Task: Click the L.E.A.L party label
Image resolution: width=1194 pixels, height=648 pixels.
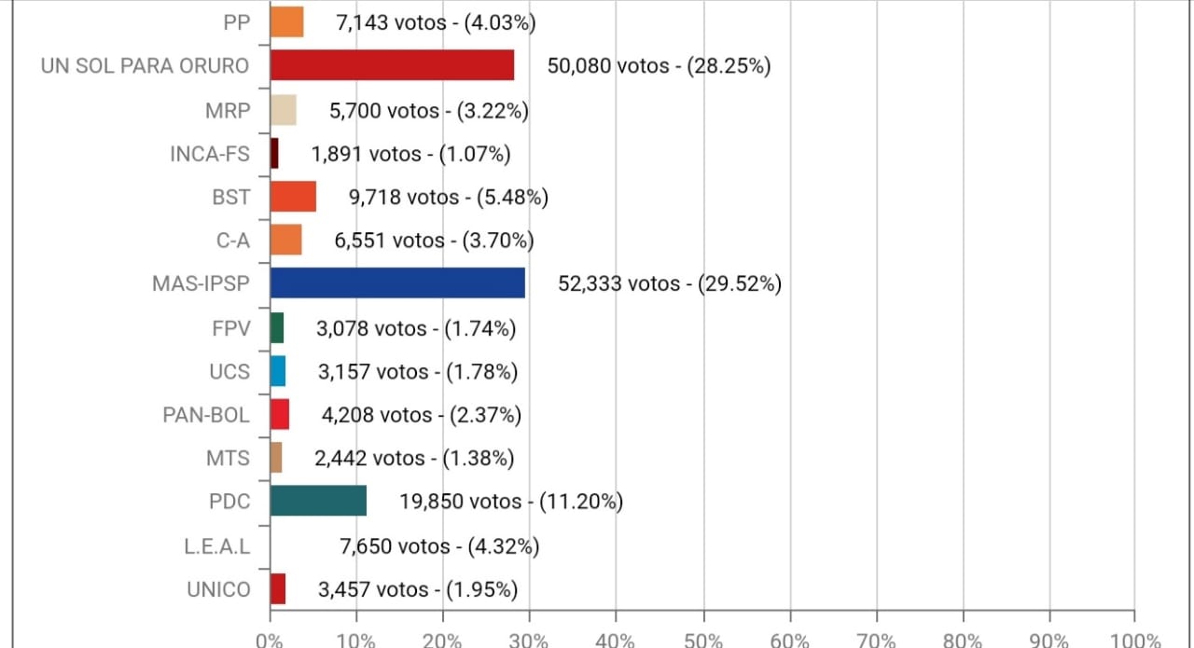Action: click(217, 545)
